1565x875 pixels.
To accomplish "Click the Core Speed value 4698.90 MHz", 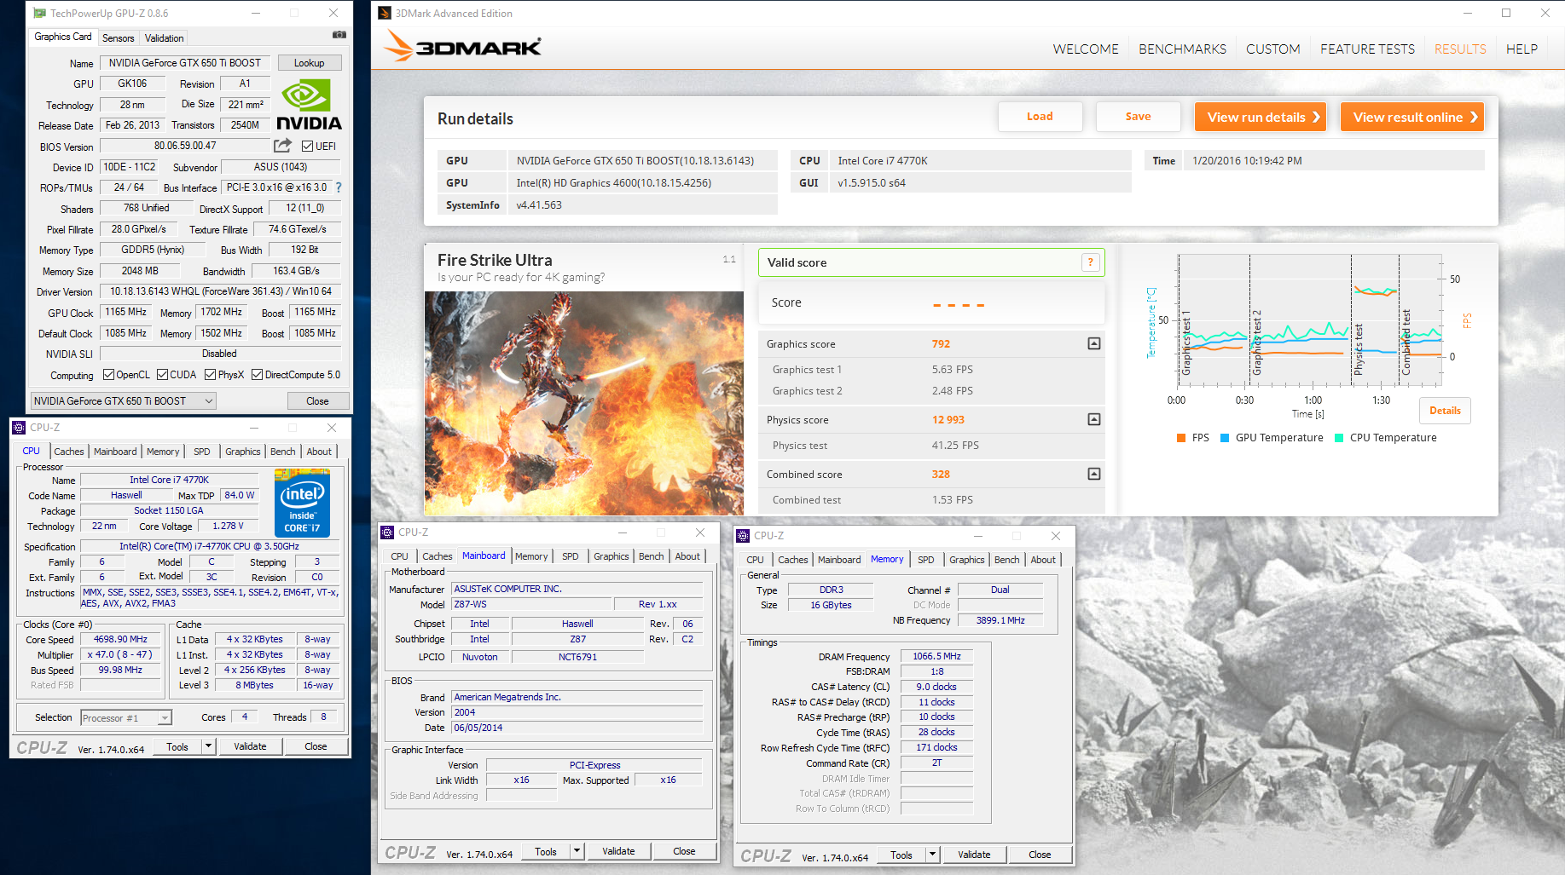I will point(120,639).
